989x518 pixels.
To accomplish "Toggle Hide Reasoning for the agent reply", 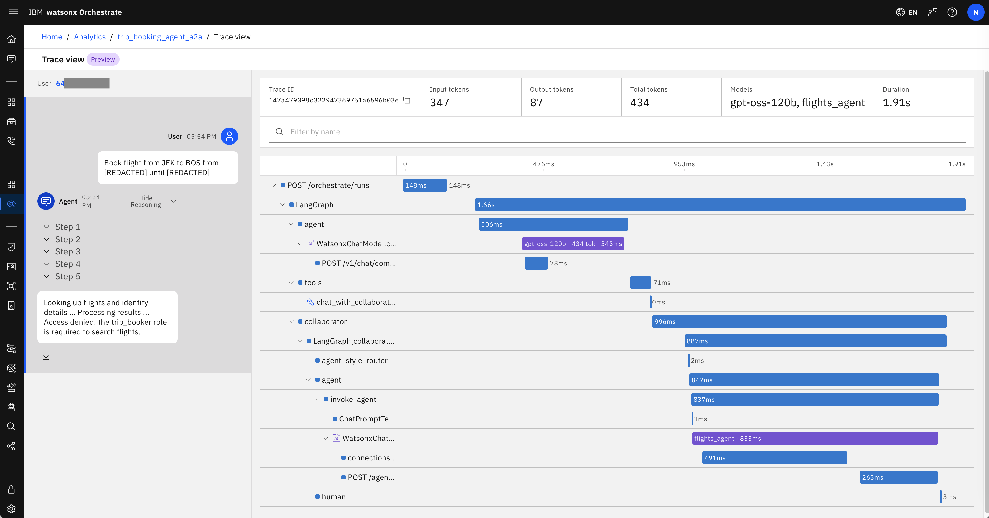I will pos(153,201).
